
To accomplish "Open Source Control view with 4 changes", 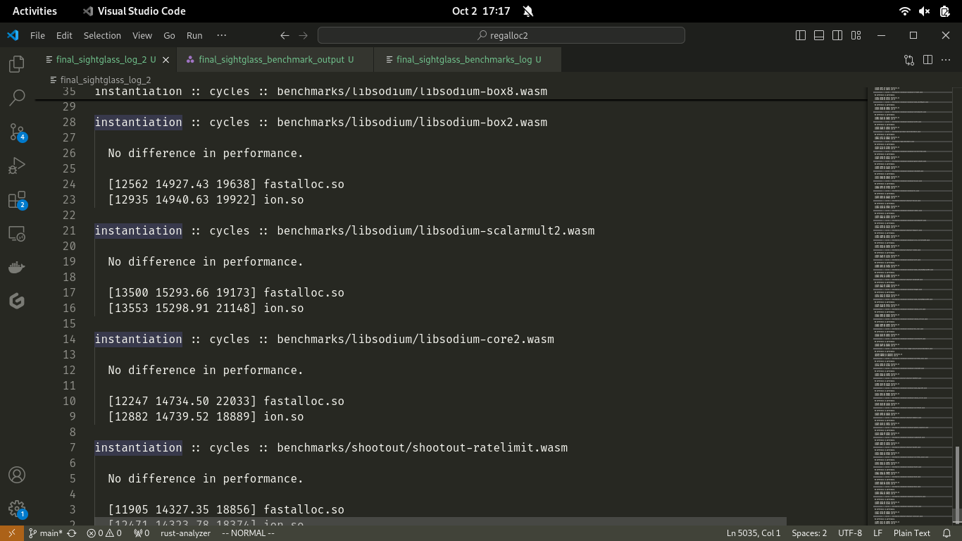I will [x=17, y=132].
